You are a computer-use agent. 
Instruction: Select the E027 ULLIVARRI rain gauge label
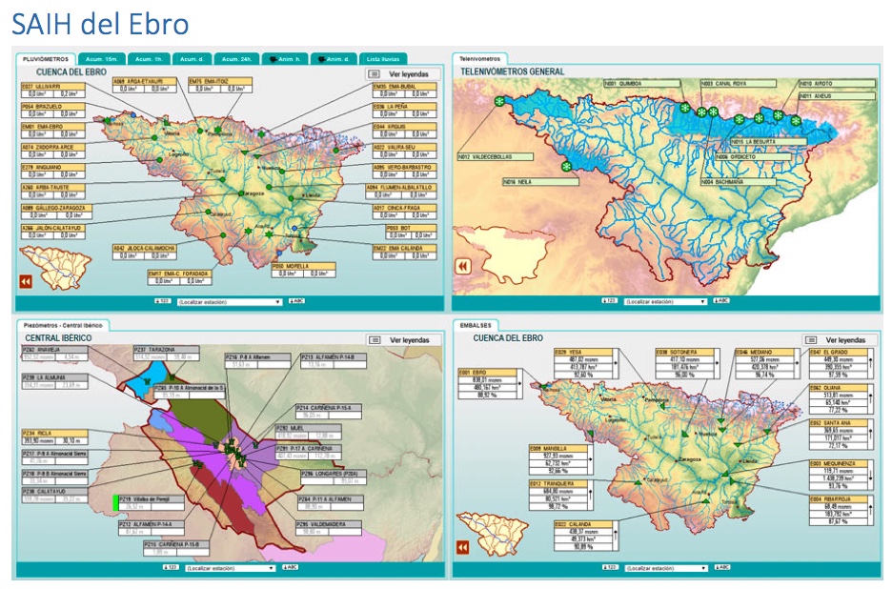[53, 87]
